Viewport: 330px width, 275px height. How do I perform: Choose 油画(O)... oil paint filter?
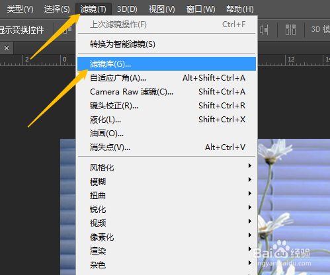pos(167,134)
